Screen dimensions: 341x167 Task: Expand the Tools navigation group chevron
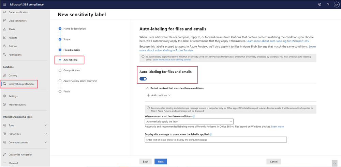click(45, 126)
